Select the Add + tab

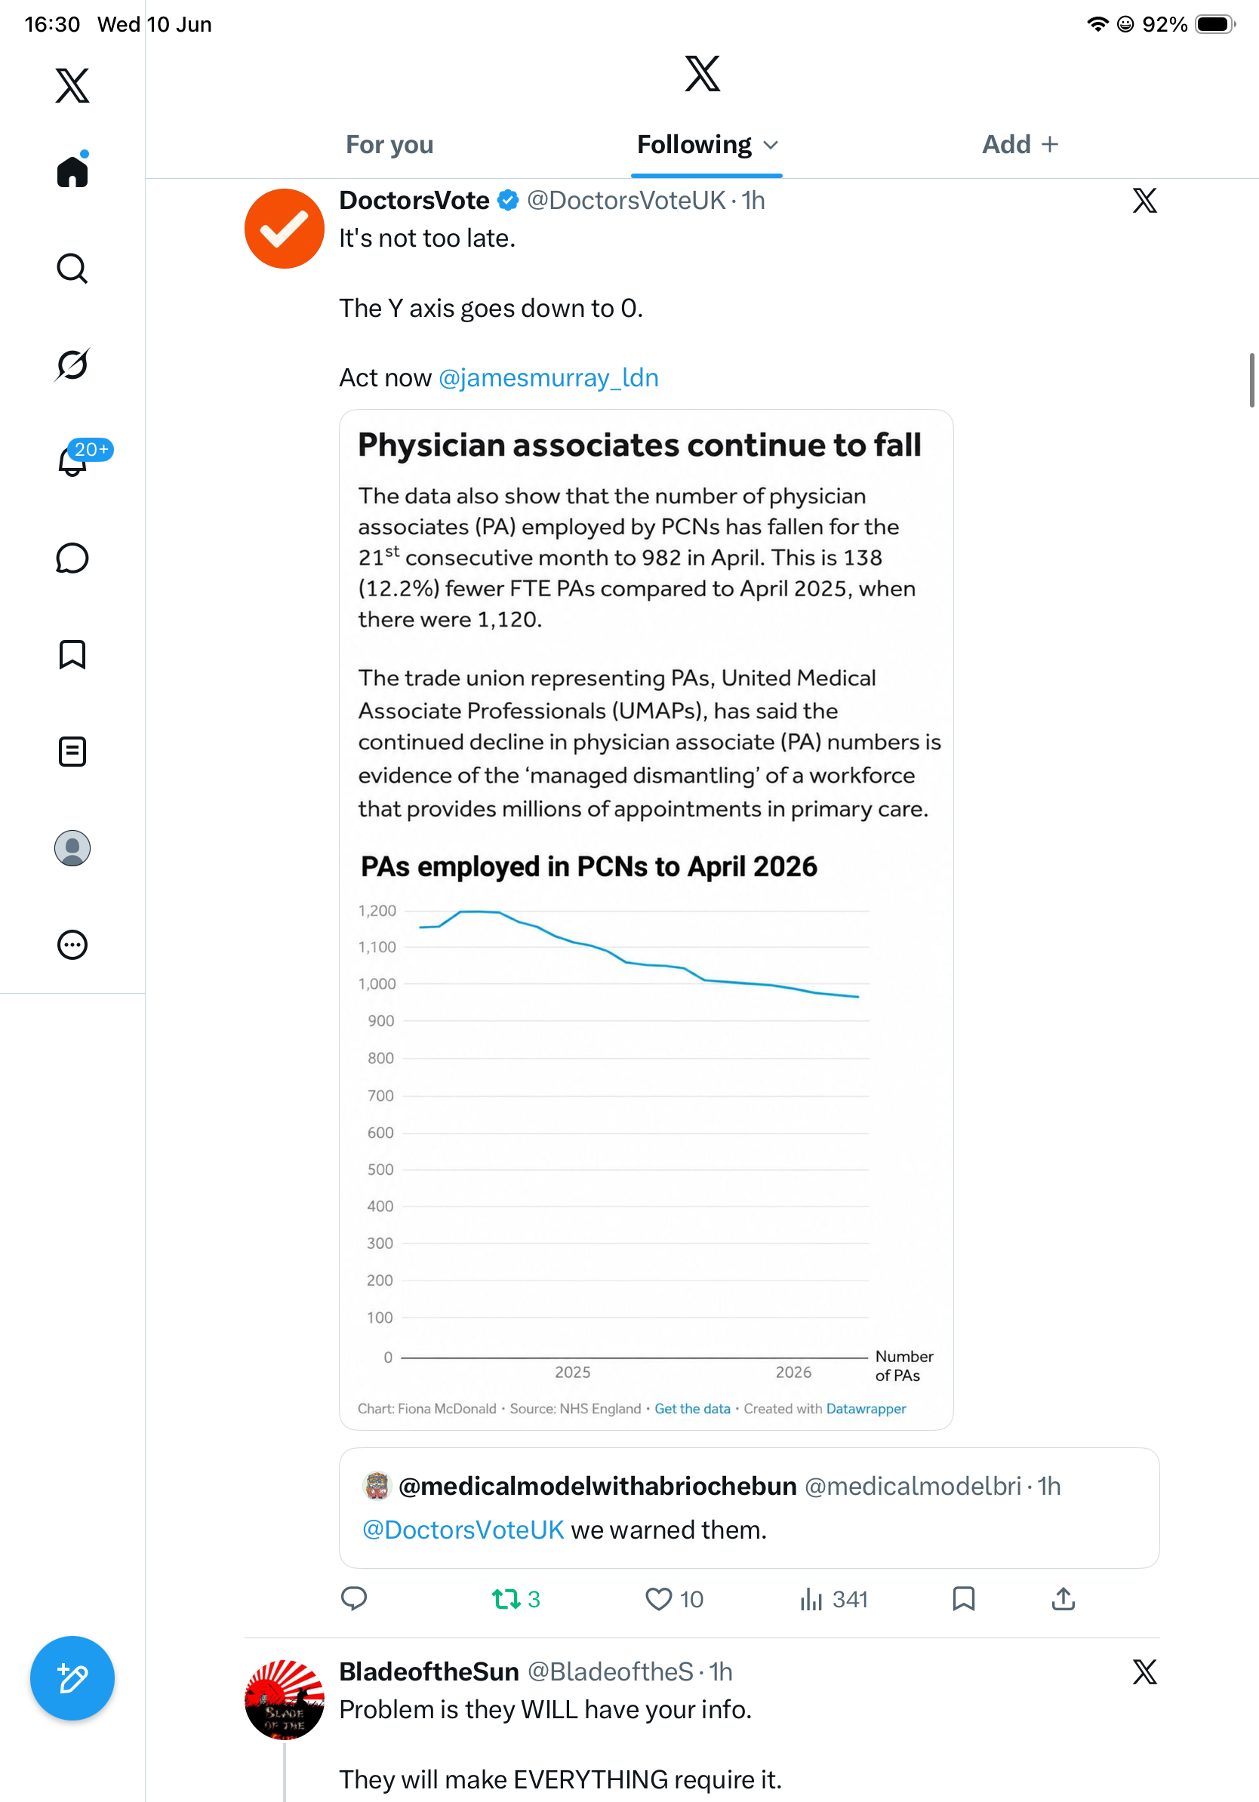(x=1020, y=144)
